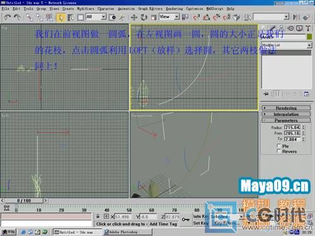Image resolution: width=315 pixels, height=236 pixels.
Task: Enable the Reverse checkbox
Action: point(278,151)
